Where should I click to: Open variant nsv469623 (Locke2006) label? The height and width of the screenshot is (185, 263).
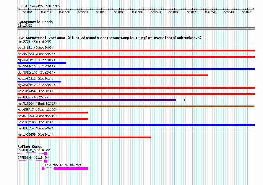[36, 54]
